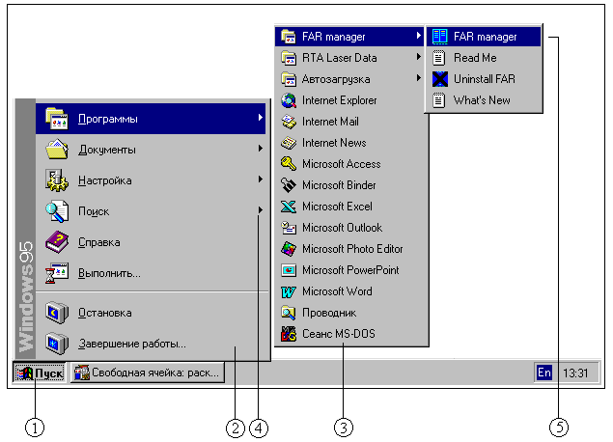Screen dimensions: 613x442
Task: Expand the Поиск submenu arrow
Action: pos(261,209)
